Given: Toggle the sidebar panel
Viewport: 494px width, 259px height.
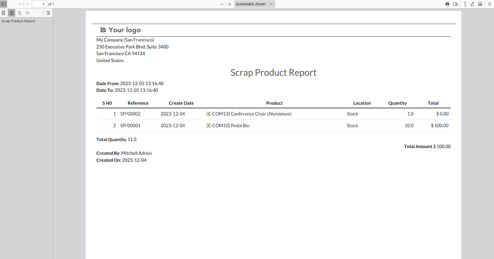Looking at the screenshot, I should 4,4.
